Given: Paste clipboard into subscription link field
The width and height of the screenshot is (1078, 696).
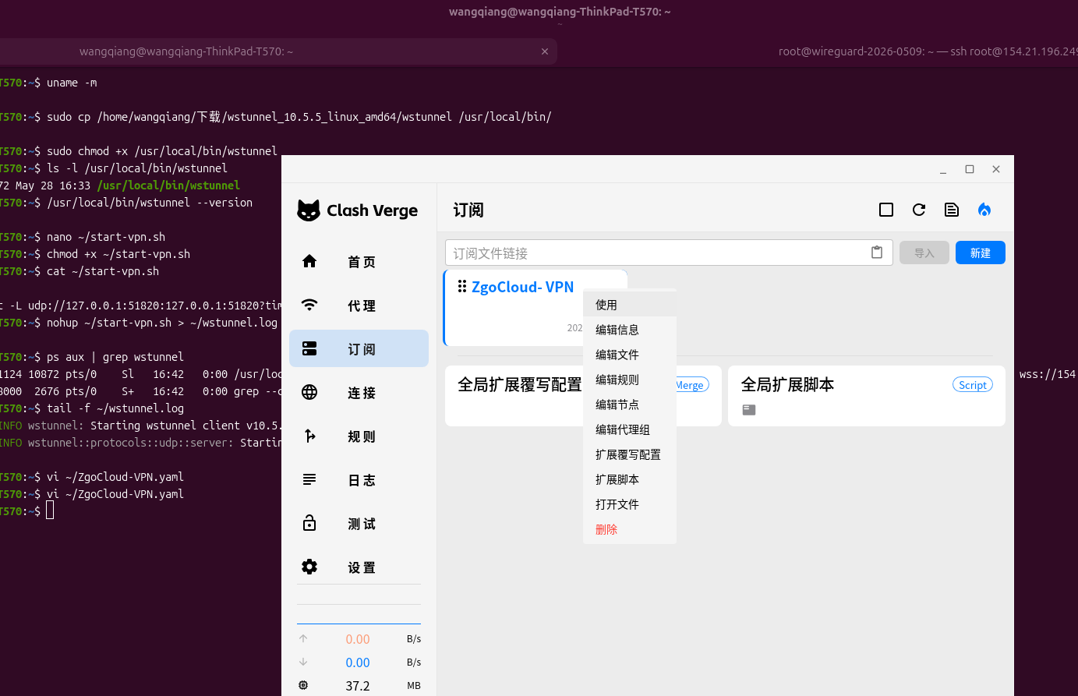Looking at the screenshot, I should point(877,253).
